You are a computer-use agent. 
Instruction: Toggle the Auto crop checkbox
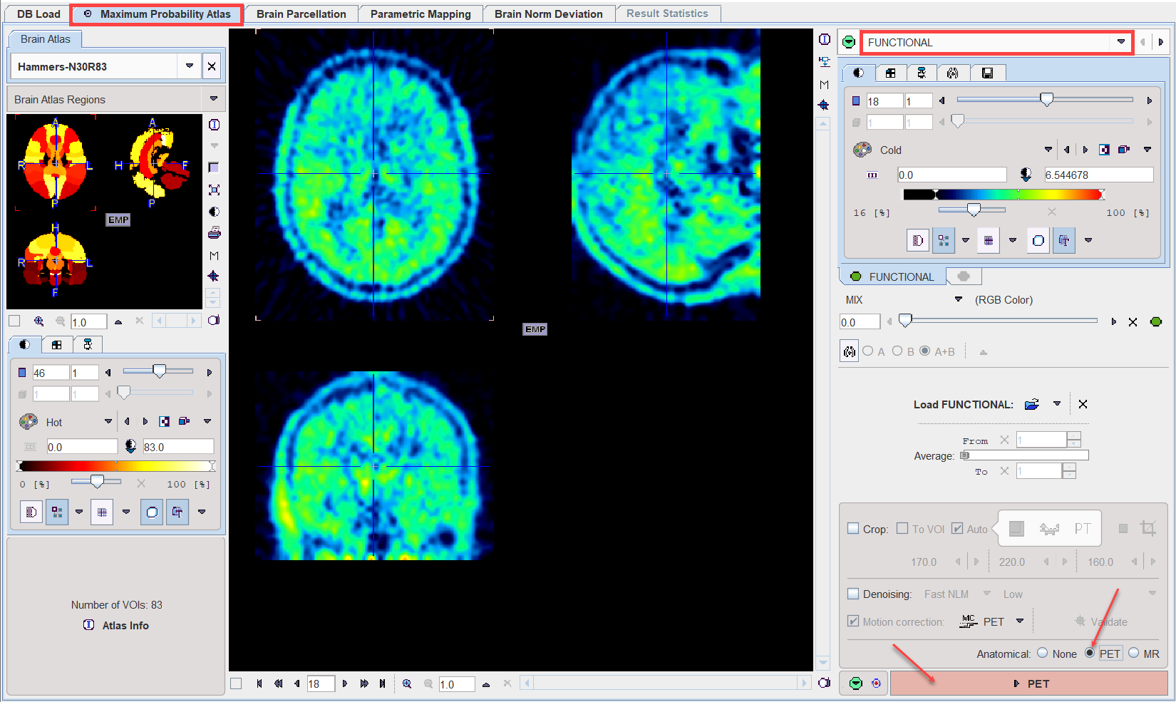tap(957, 529)
